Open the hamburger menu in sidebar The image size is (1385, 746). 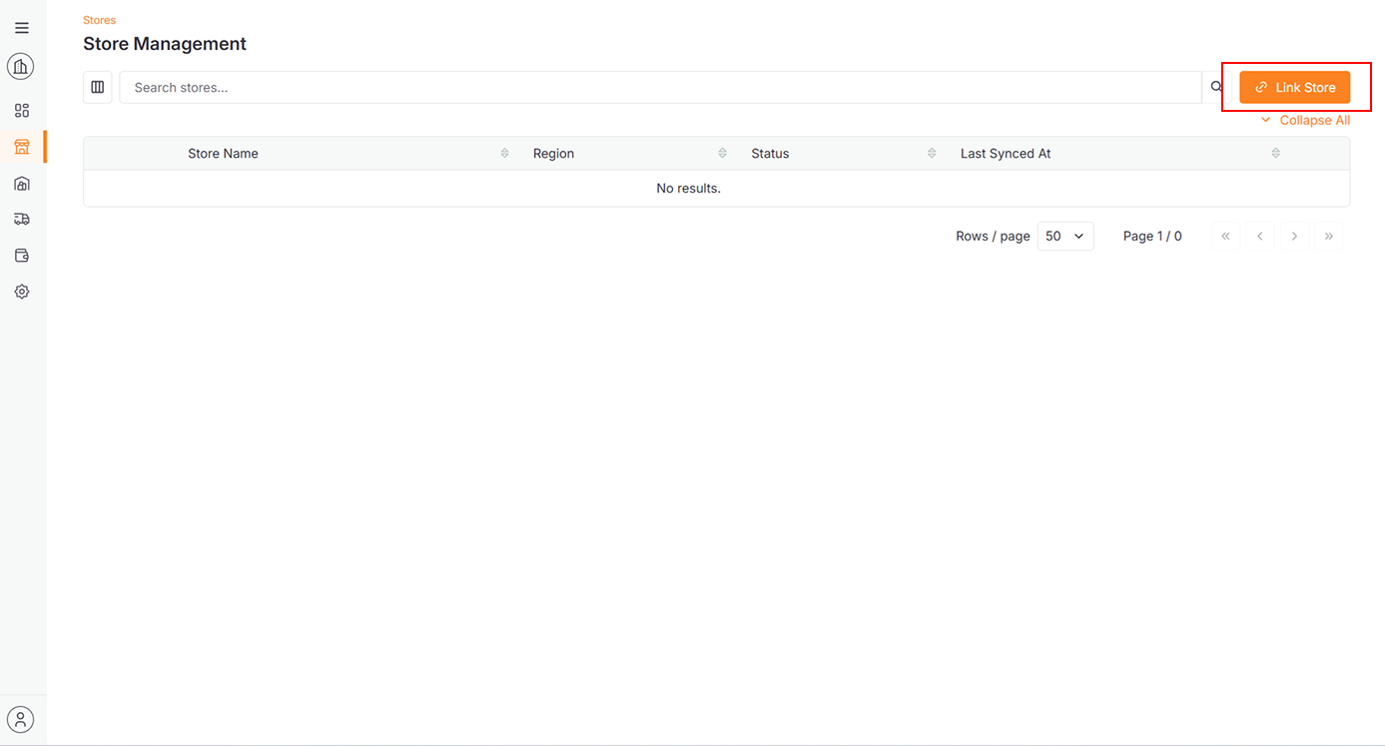pyautogui.click(x=22, y=28)
